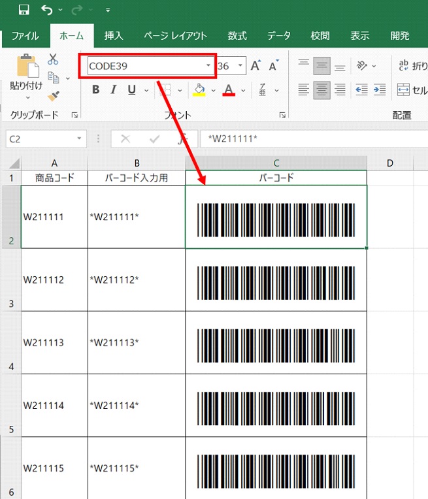Open the ファイル tab
428x499 pixels.
tap(25, 36)
